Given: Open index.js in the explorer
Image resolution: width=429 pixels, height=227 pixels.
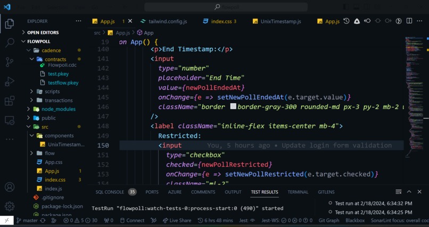Looking at the screenshot, I should click(53, 189).
